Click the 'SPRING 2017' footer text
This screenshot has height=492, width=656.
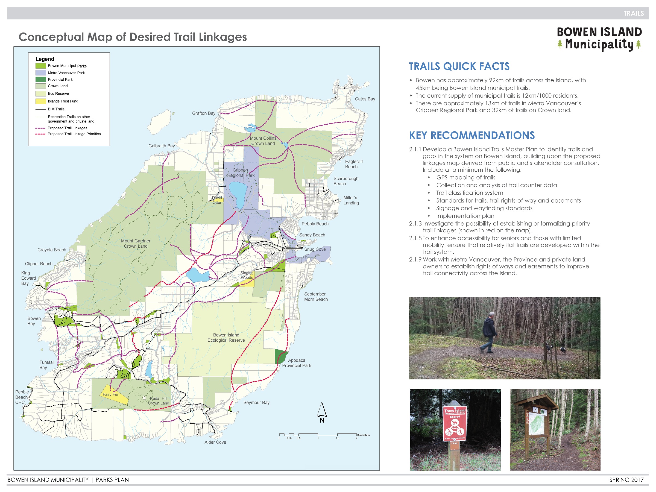(x=626, y=480)
